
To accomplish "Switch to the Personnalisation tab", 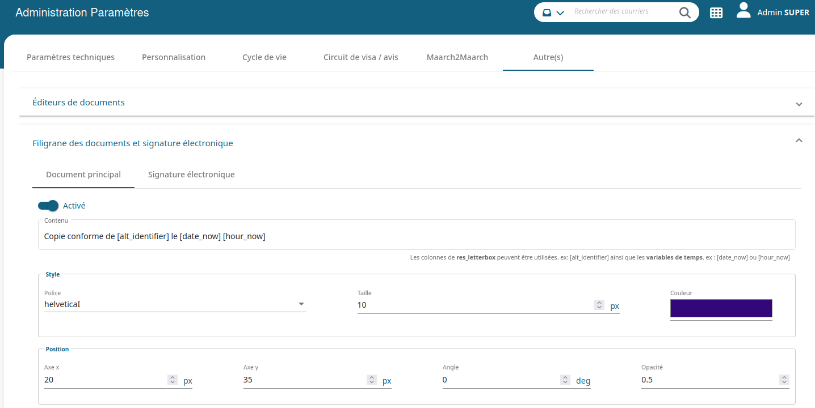I will (174, 57).
